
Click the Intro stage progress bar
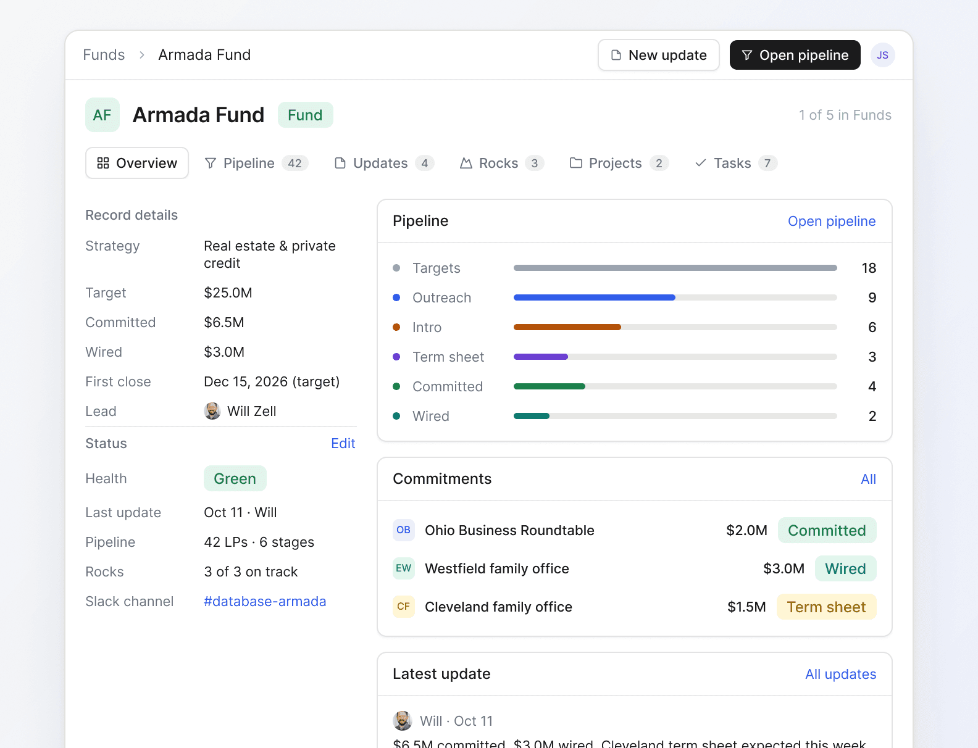pyautogui.click(x=675, y=327)
